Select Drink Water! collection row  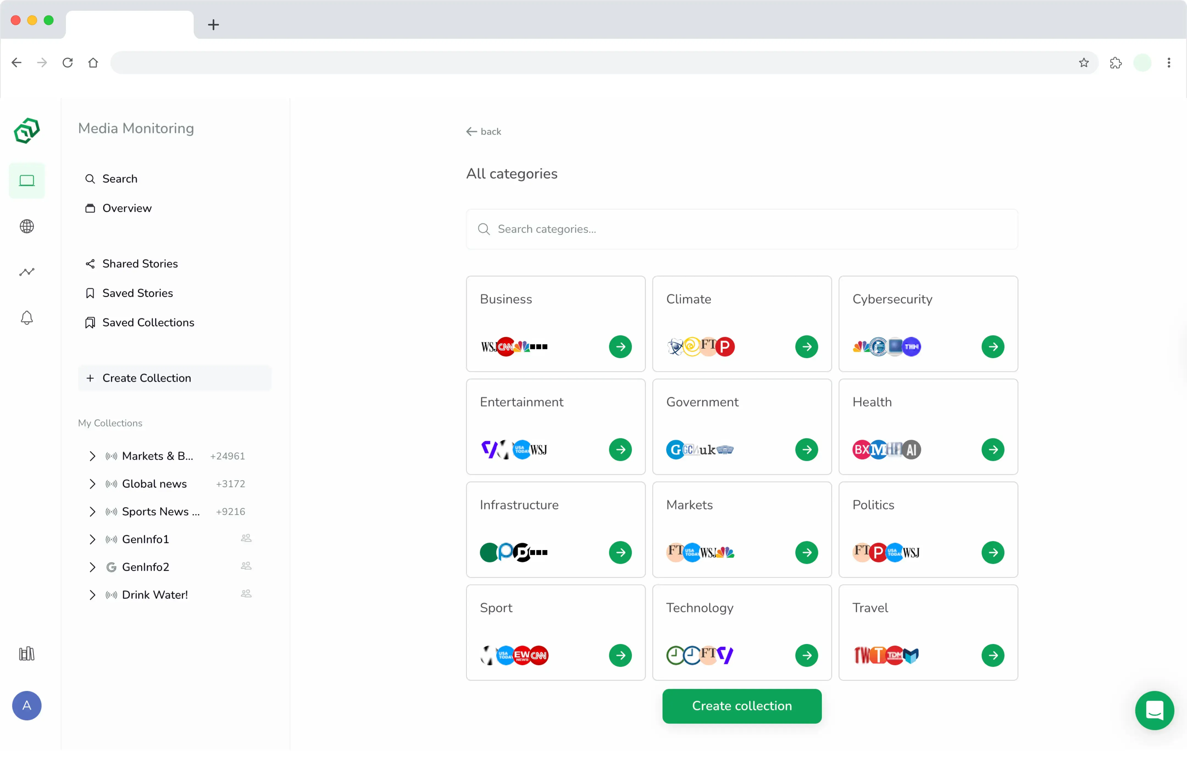(x=170, y=595)
